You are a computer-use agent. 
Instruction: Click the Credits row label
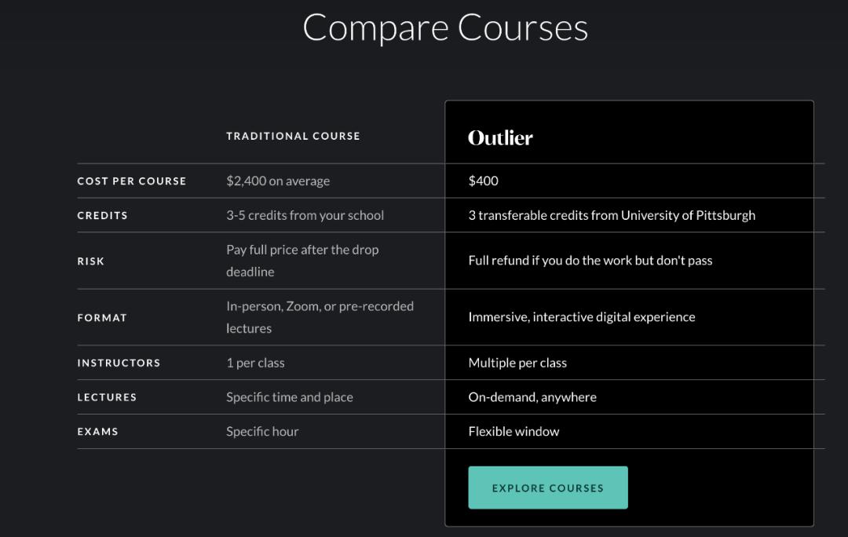coord(102,215)
